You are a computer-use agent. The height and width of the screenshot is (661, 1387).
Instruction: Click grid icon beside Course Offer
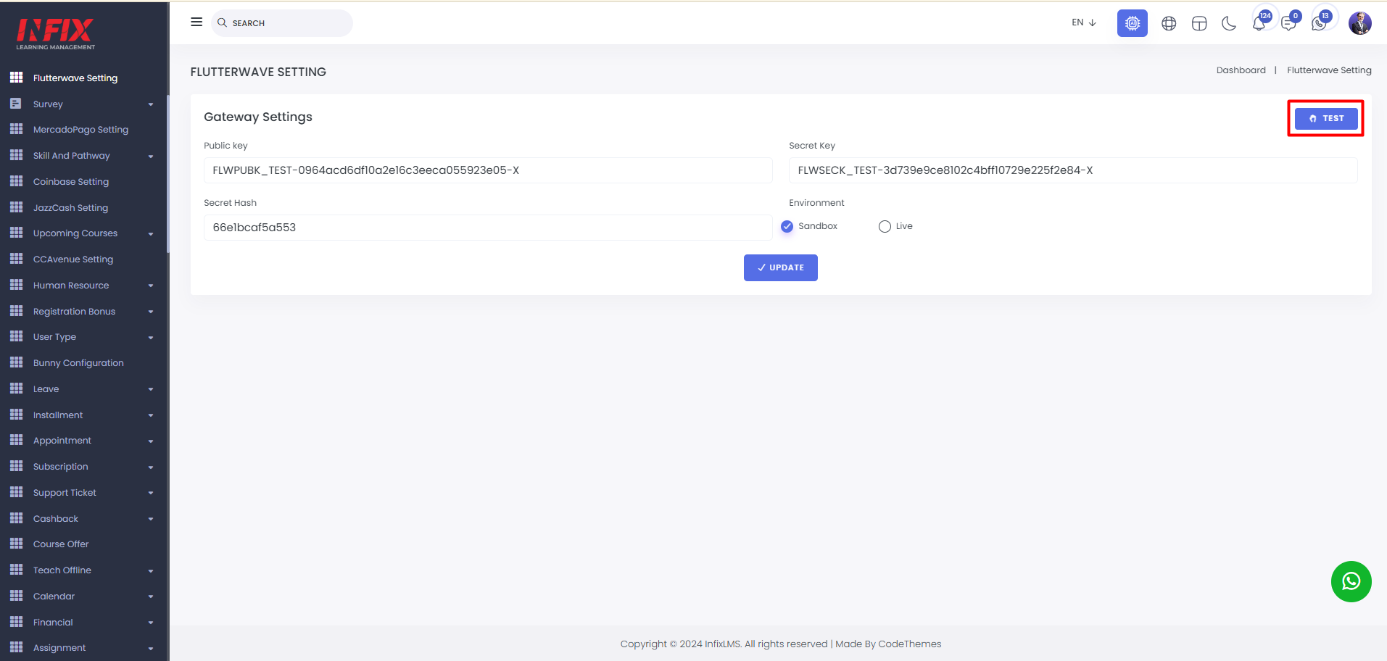(17, 544)
